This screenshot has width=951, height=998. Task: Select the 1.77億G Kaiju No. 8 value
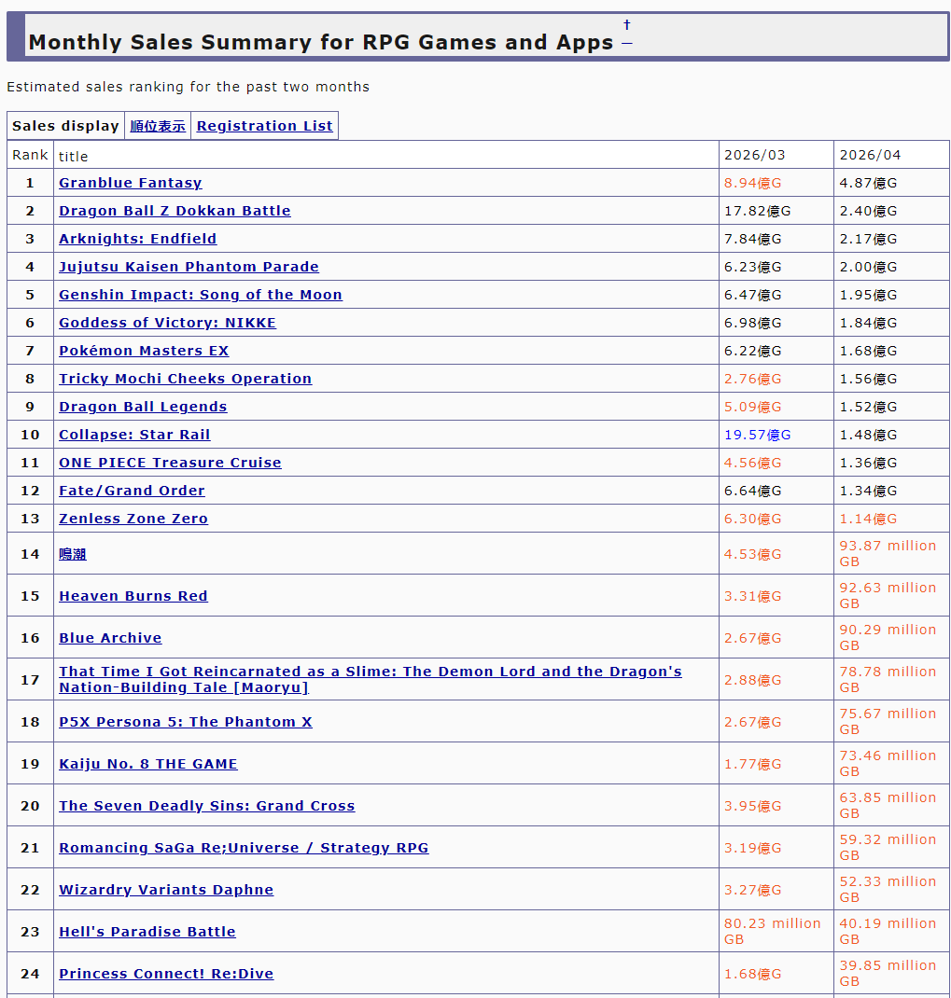tap(752, 765)
